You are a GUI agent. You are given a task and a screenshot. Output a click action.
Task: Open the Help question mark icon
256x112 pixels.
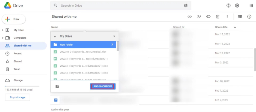coord(228,5)
